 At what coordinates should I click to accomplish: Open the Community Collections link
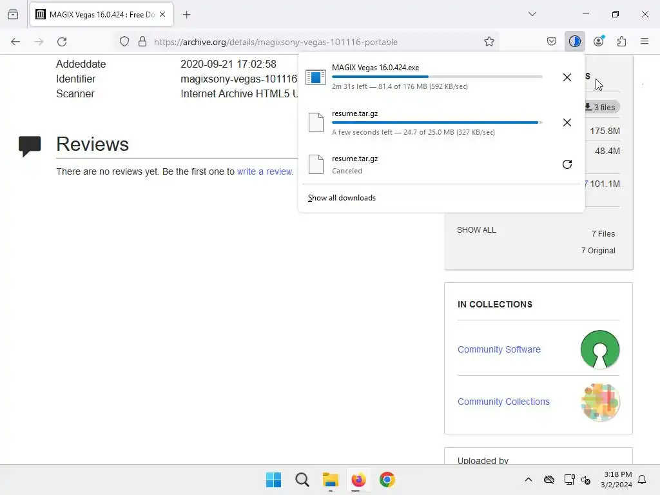pos(503,402)
